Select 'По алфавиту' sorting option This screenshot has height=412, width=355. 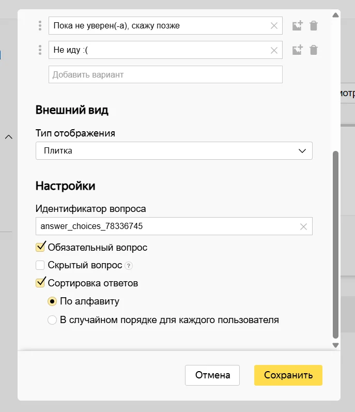tap(52, 301)
